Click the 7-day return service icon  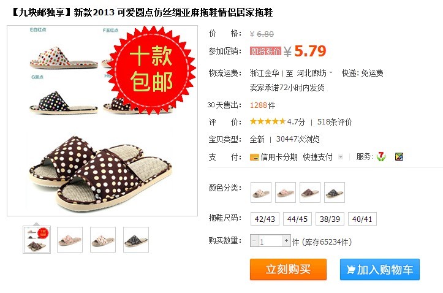(381, 156)
